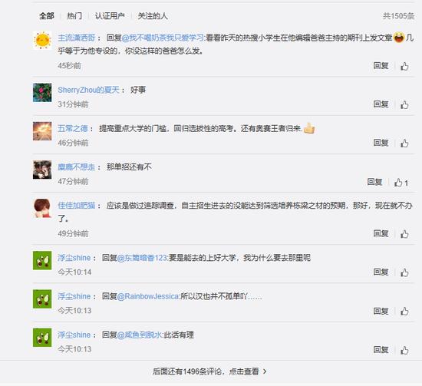Screen dimensions: 422x386
Task: Open 主流潇洒哥's sun avatar
Action: pyautogui.click(x=42, y=40)
